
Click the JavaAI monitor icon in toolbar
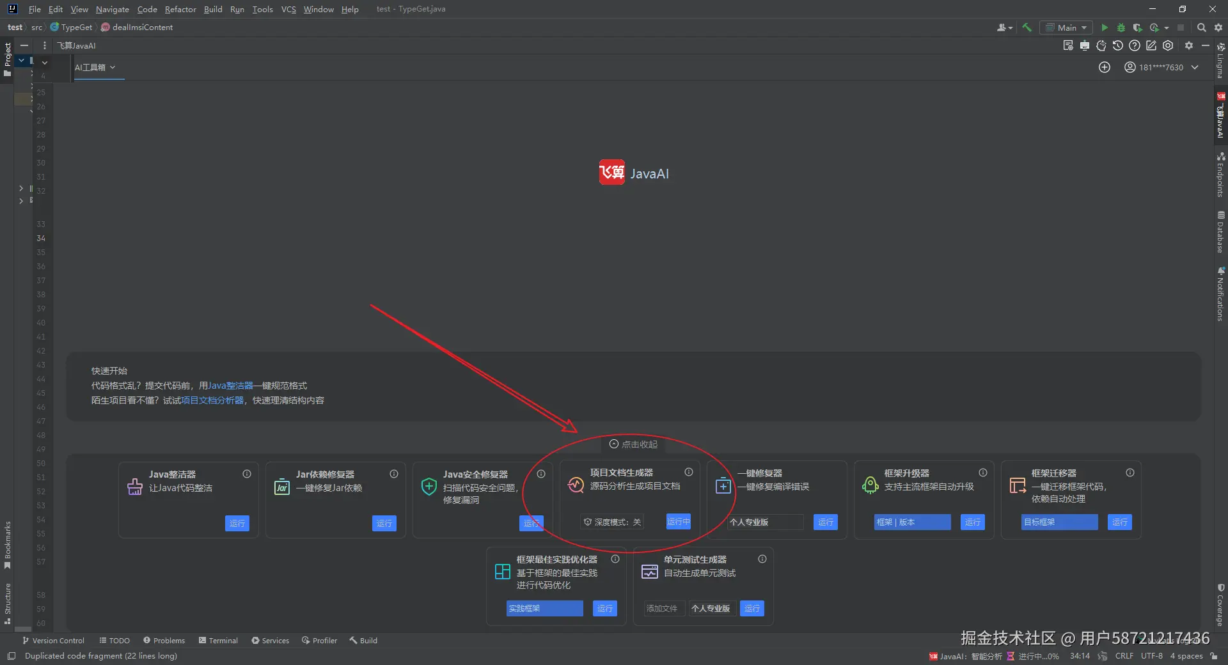1085,45
